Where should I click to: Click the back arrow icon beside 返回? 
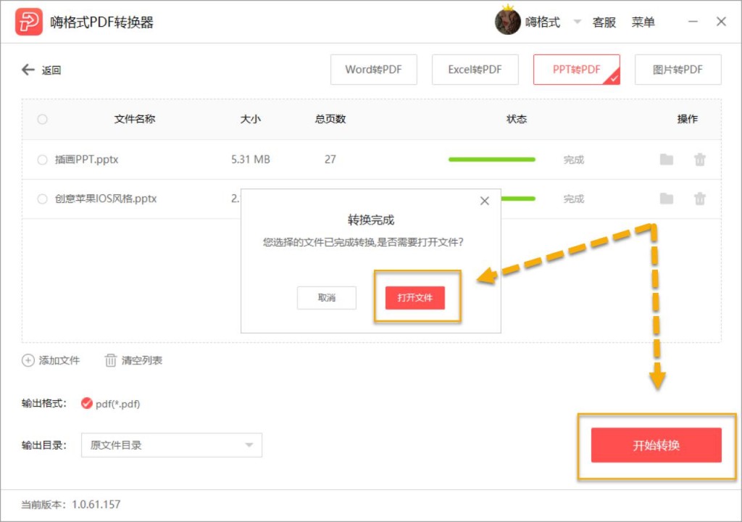[x=28, y=70]
